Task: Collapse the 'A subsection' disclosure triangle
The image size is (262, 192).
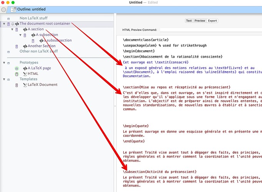Action: [x=20, y=35]
